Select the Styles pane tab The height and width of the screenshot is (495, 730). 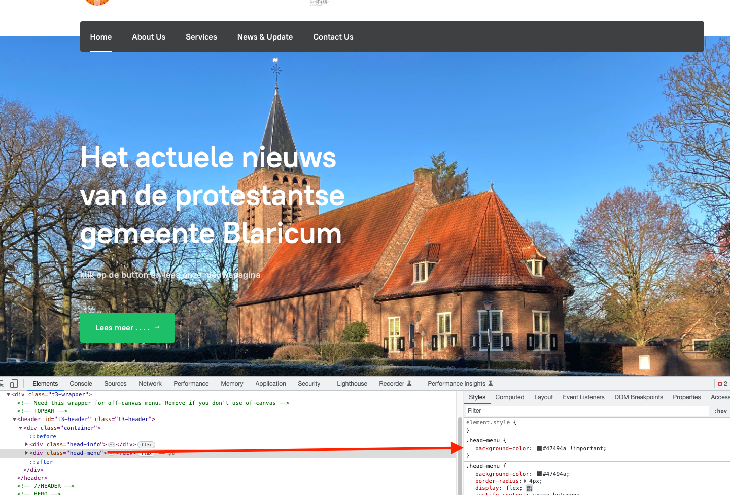(477, 397)
